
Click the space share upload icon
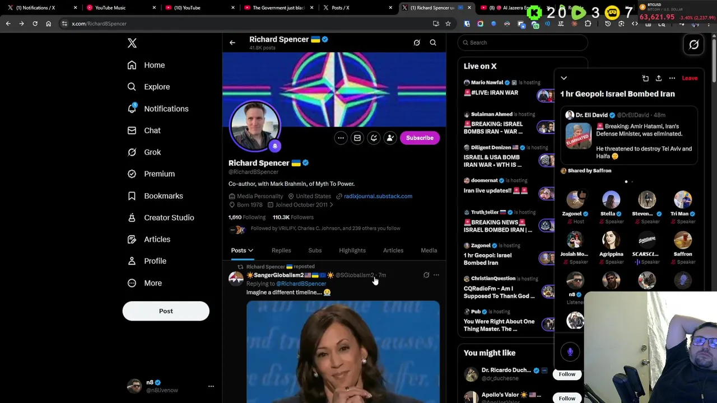click(659, 78)
